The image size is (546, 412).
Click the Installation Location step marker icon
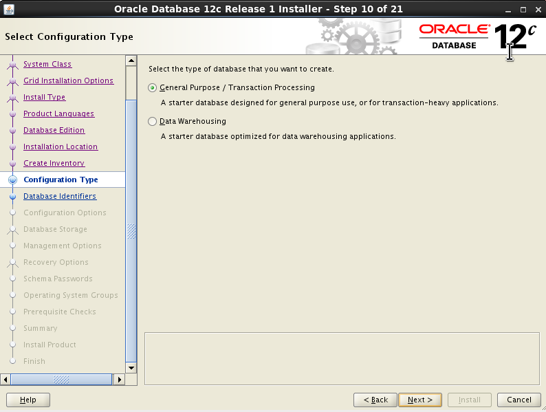13,147
